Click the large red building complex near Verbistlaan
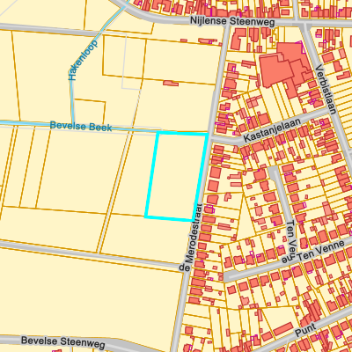This screenshot has width=352, height=352. pos(284,66)
